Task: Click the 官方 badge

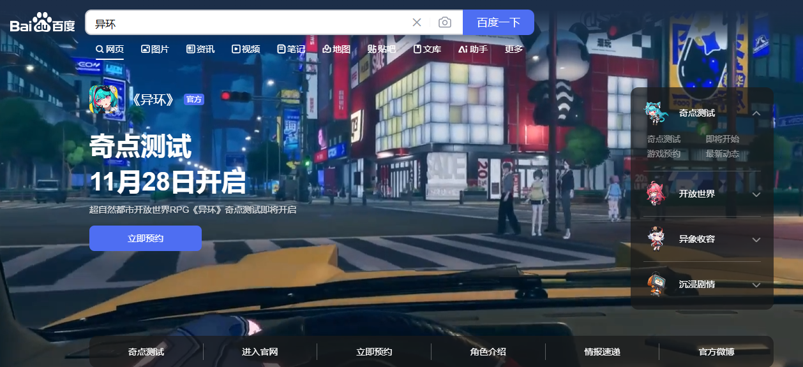Action: pos(194,99)
